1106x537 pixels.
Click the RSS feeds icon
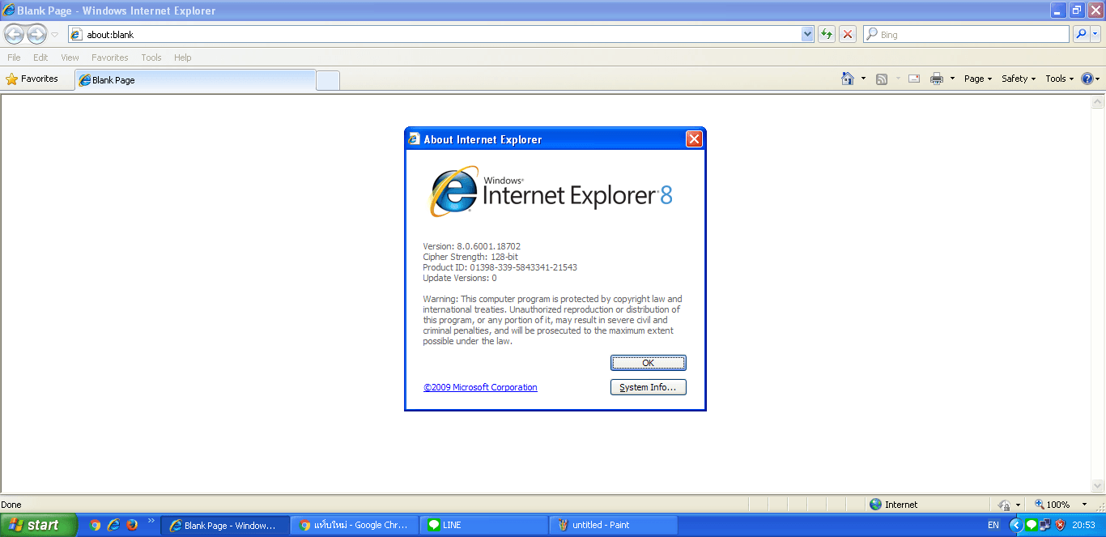click(x=882, y=79)
